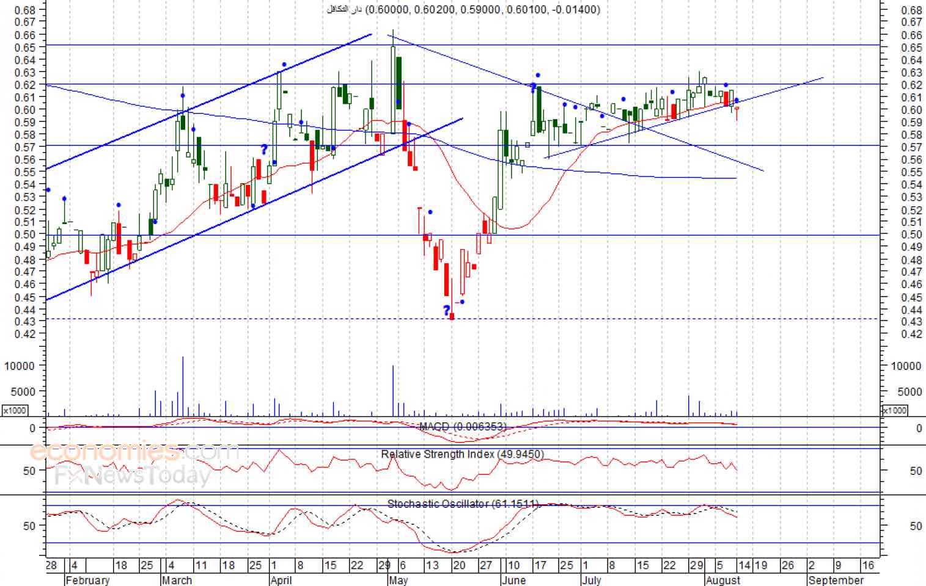Click the date tick 19 in August

coord(761,565)
